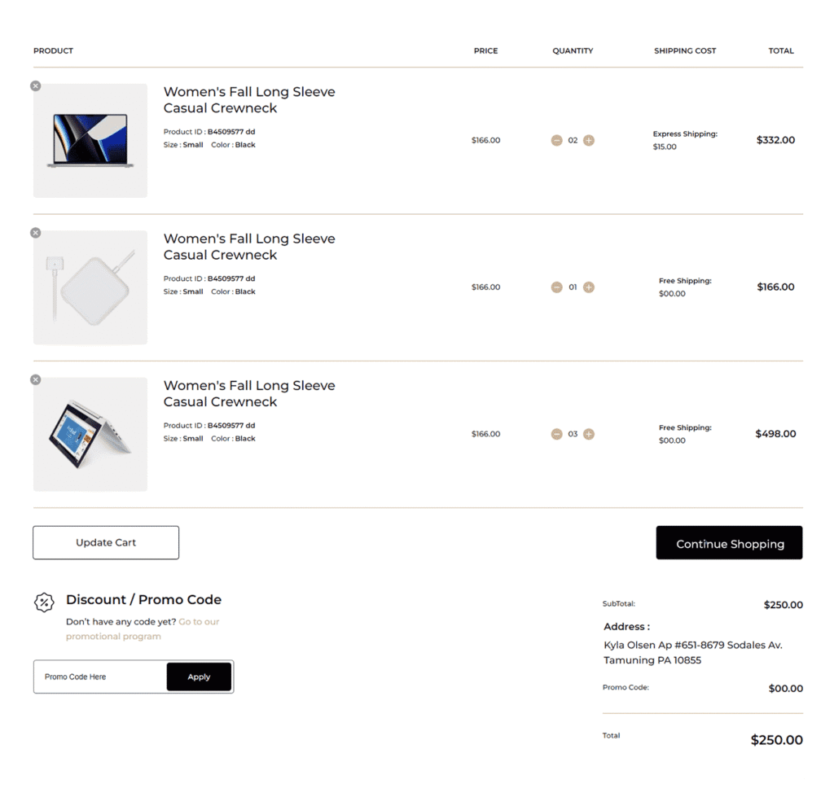This screenshot has height=806, width=834.
Task: View the laptop product thumbnail
Action: tap(90, 140)
